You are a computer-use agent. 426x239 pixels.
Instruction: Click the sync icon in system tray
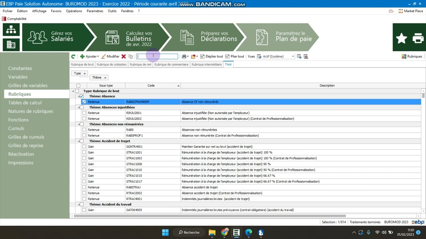pos(361,232)
